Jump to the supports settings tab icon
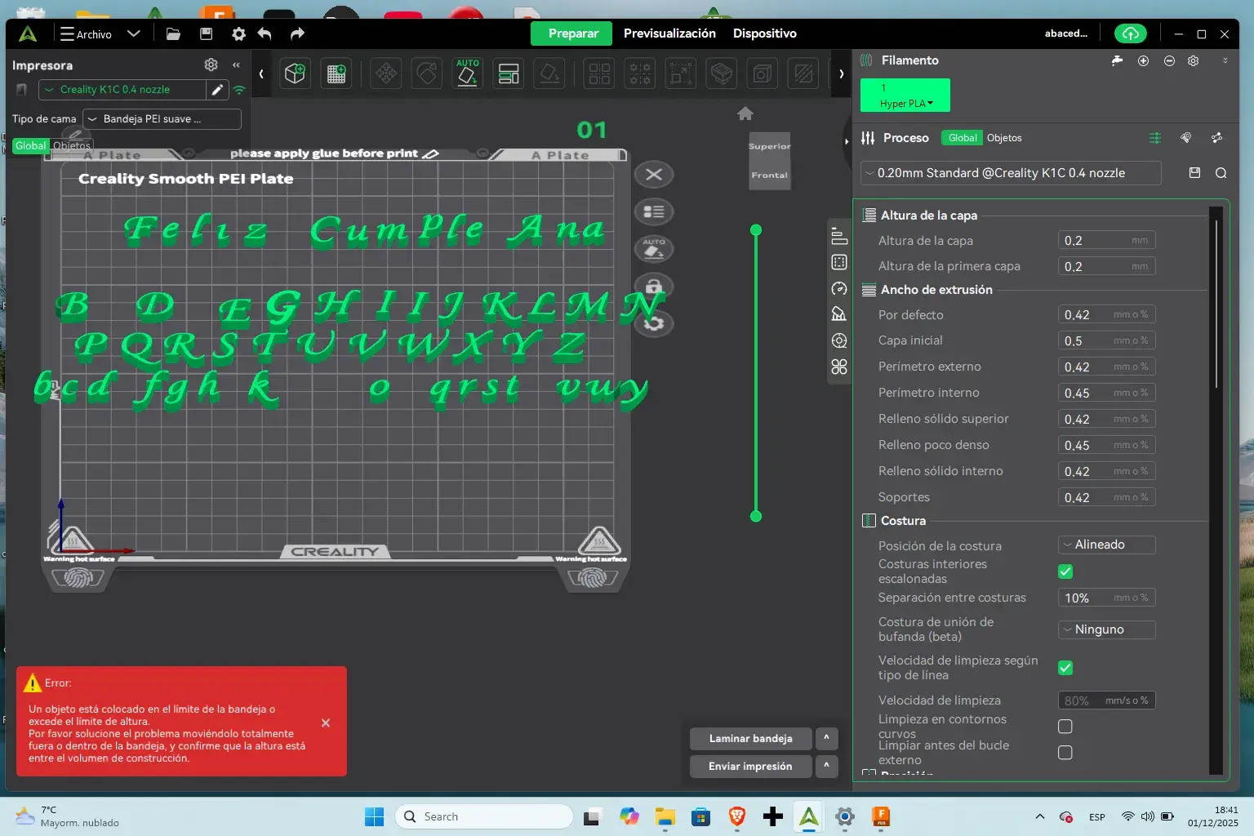This screenshot has width=1254, height=836. pyautogui.click(x=838, y=314)
